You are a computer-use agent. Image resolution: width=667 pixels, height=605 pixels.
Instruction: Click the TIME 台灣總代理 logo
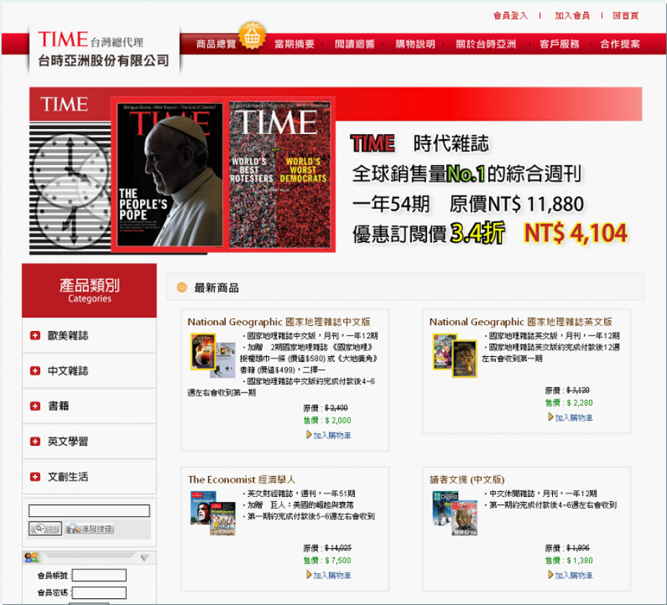coord(104,49)
